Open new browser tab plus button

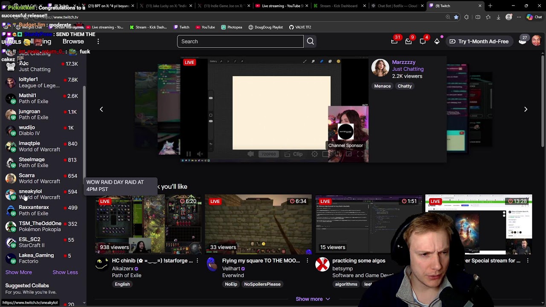click(x=490, y=6)
